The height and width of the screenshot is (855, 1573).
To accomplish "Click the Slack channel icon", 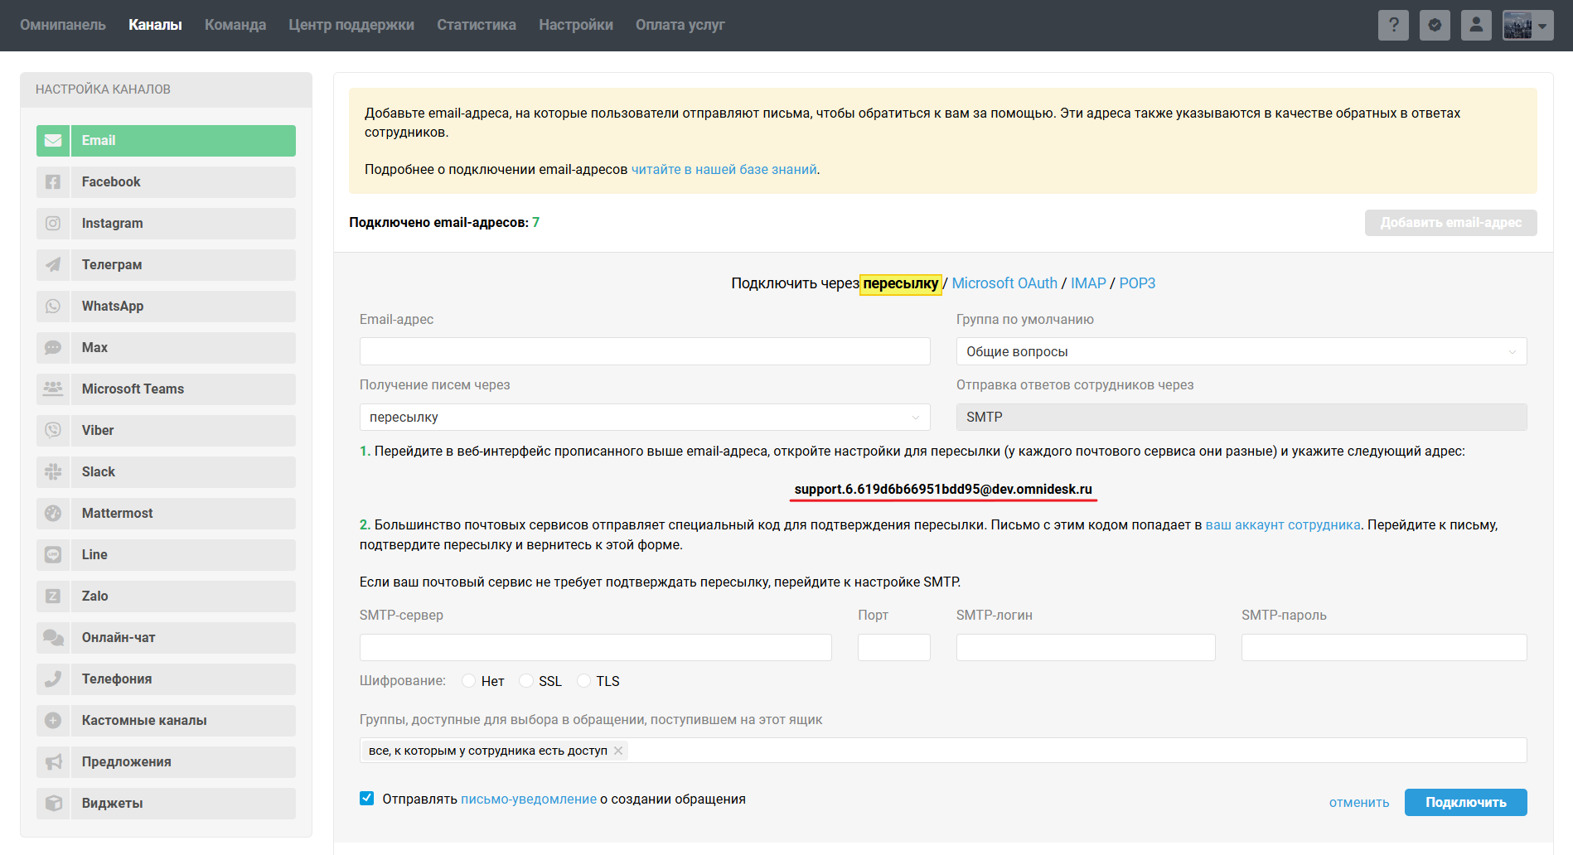I will [x=53, y=472].
